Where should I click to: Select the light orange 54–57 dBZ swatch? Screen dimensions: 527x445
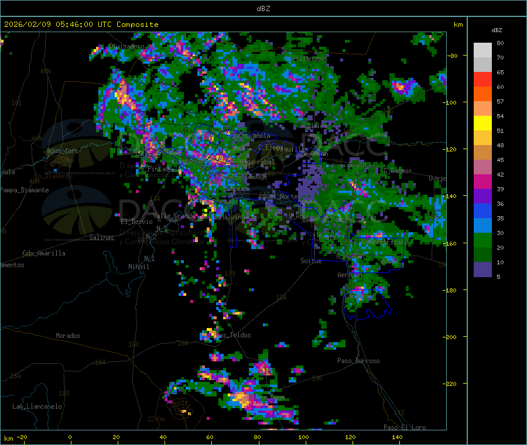pos(482,108)
